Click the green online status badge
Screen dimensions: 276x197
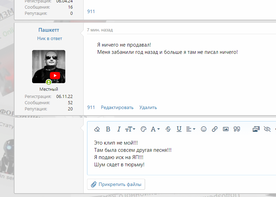point(49,82)
